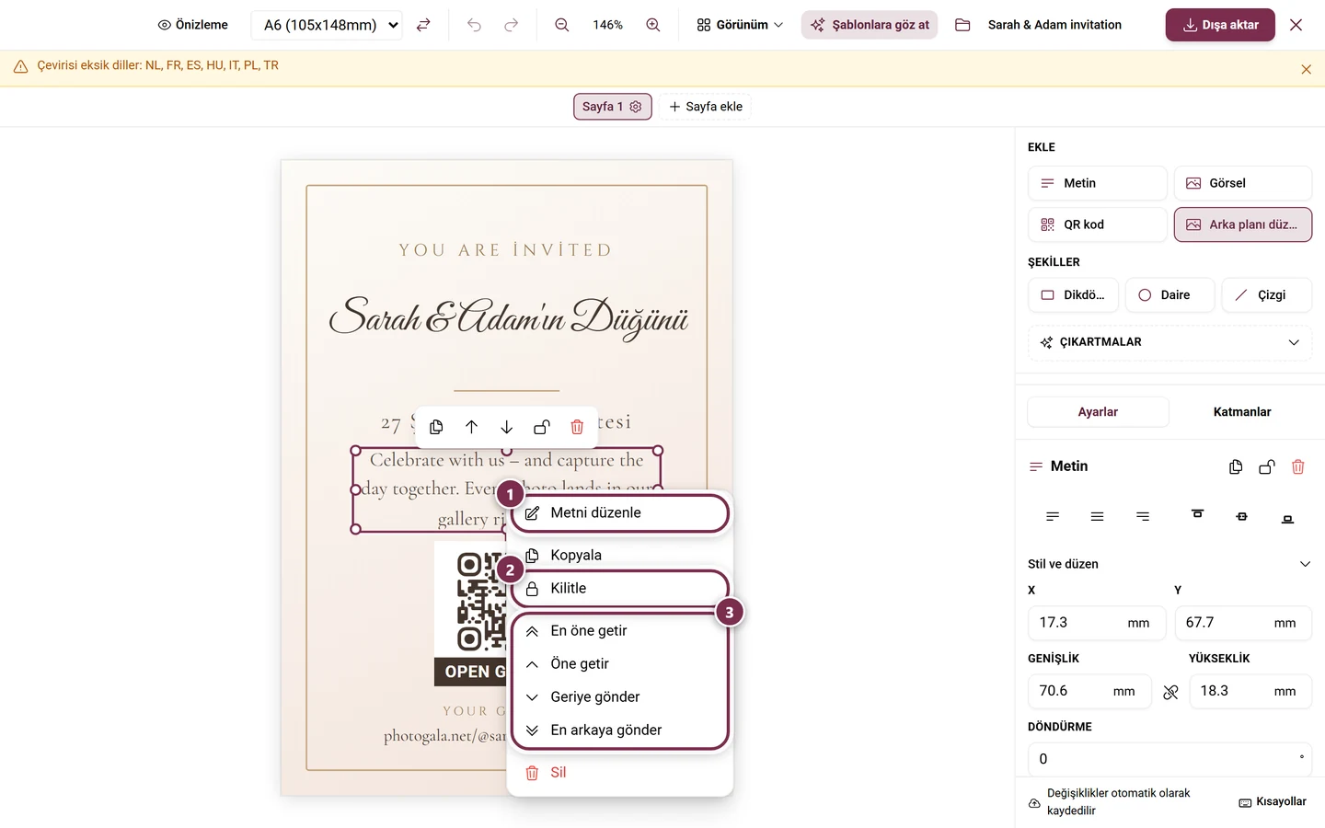
Task: Redo the last undone change
Action: pos(511,25)
